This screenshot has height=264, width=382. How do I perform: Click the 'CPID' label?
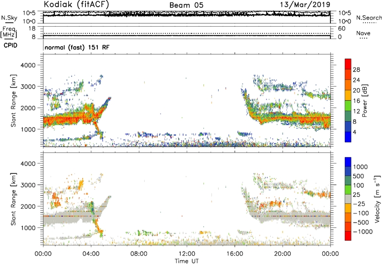(11, 45)
